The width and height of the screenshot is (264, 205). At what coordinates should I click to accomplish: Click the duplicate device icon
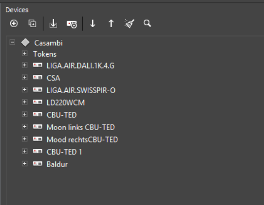pos(32,24)
